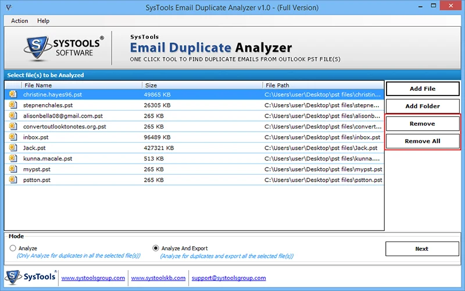Click the 513 KB size value
This screenshot has width=465, height=291.
[153, 159]
